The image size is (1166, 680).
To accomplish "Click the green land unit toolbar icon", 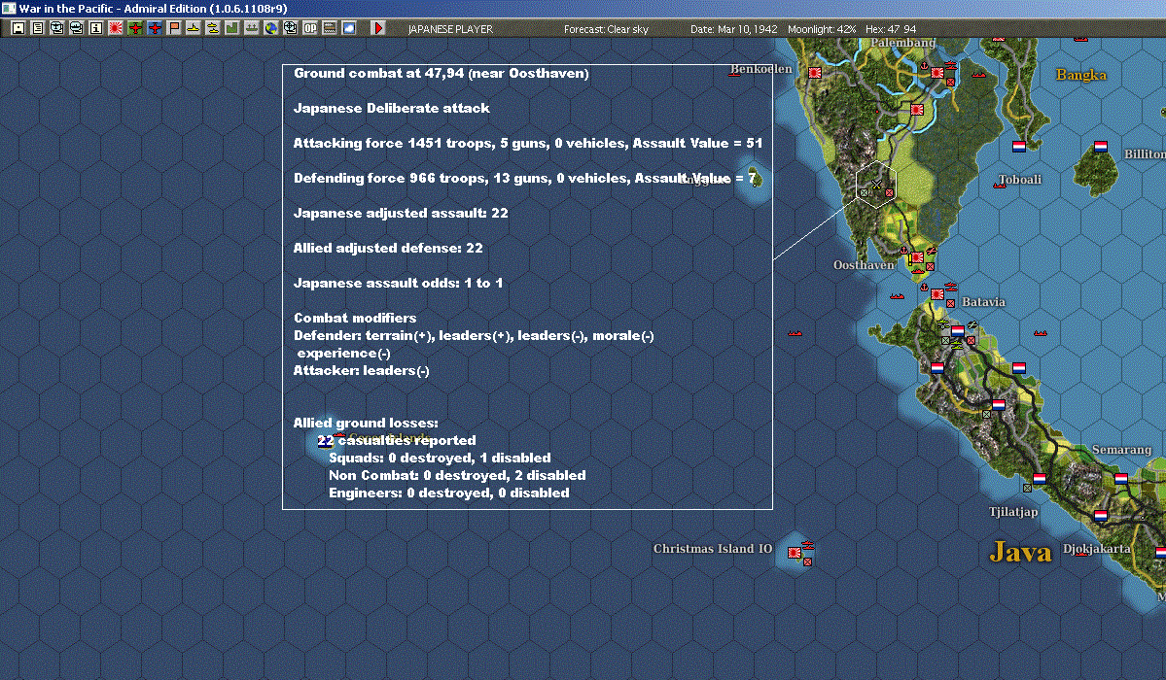I will 232,28.
